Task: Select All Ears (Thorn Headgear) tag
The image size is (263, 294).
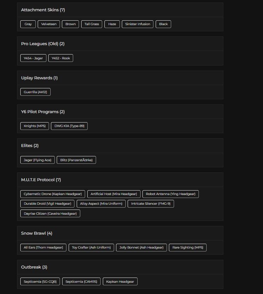Action: coord(43,248)
